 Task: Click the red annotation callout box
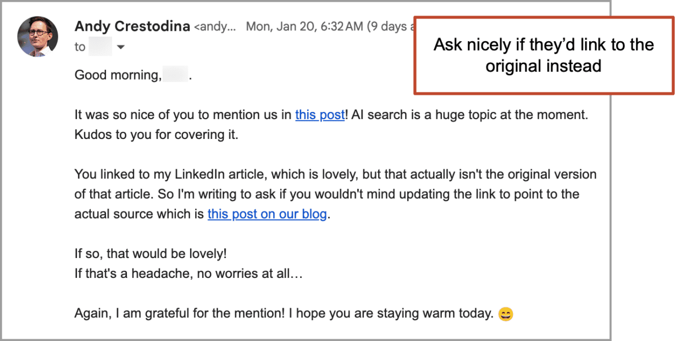pyautogui.click(x=544, y=55)
